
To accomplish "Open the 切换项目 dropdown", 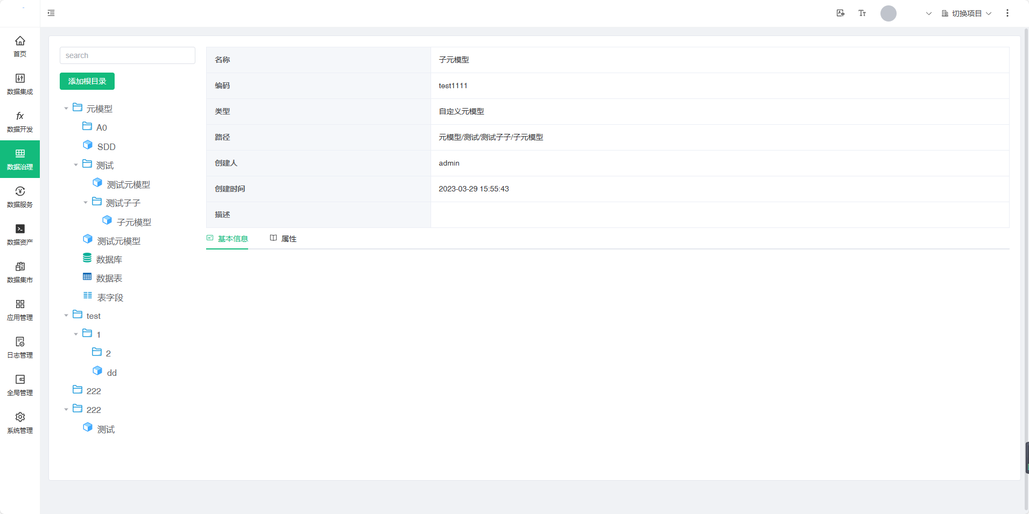I will pyautogui.click(x=967, y=13).
